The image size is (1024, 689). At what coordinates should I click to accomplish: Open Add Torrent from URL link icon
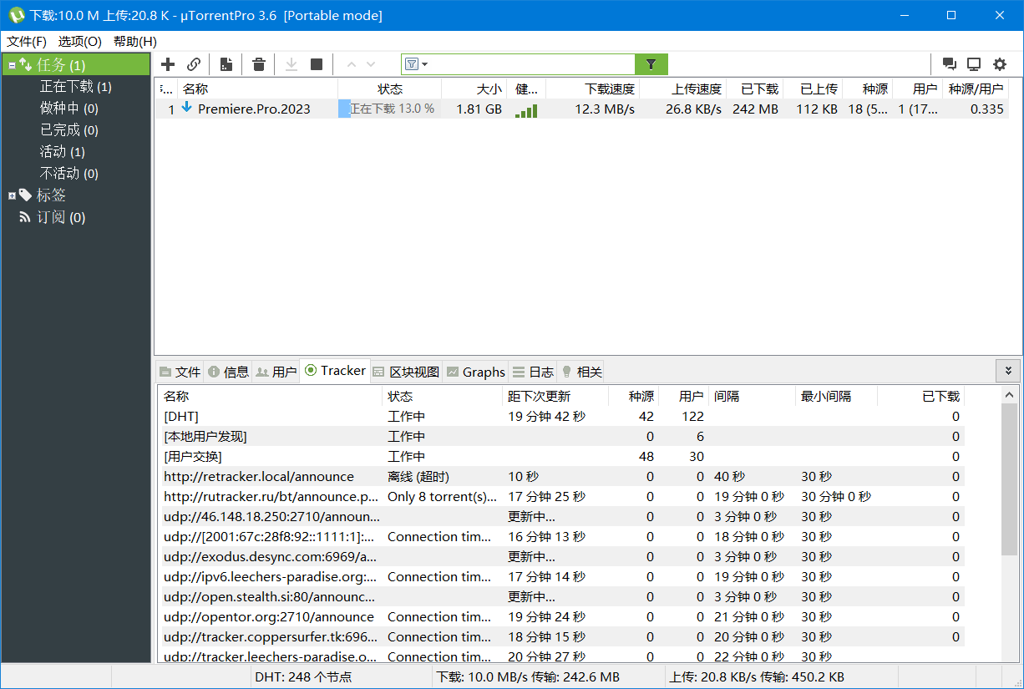coord(194,63)
